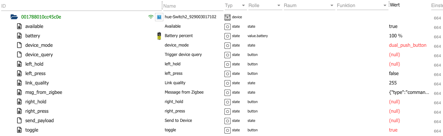Click the dual_push_button value of device_mode
443x136 pixels.
click(408, 45)
